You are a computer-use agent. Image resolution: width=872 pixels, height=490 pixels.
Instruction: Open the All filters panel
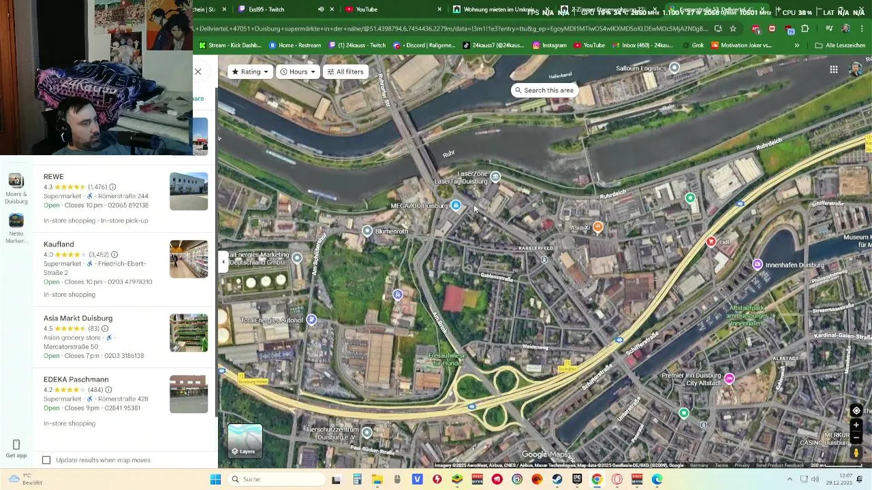pyautogui.click(x=345, y=71)
